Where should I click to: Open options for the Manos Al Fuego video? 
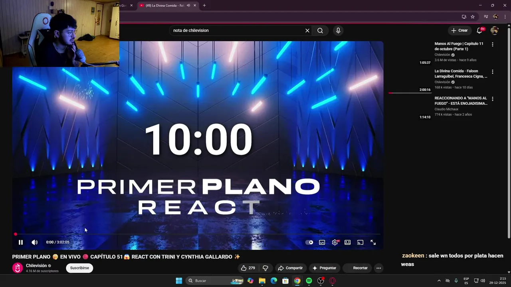coord(493,45)
